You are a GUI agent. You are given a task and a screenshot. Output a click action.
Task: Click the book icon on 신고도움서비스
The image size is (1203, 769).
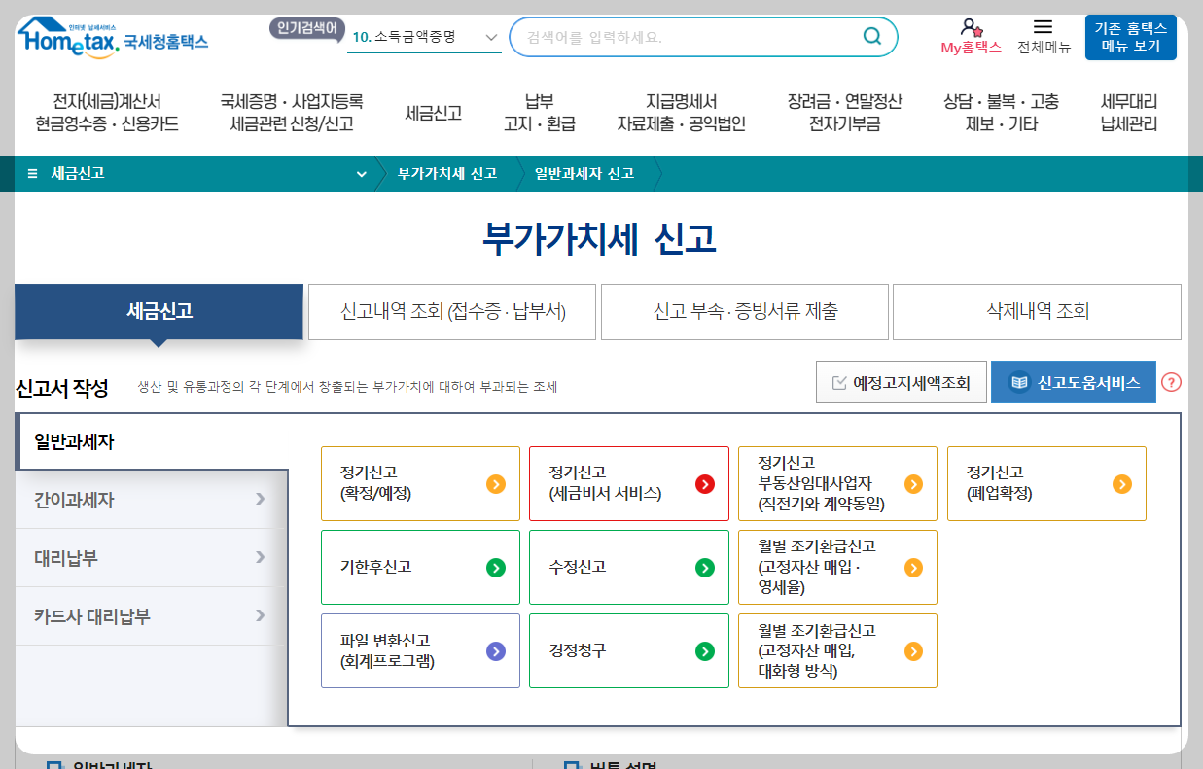tap(1017, 382)
